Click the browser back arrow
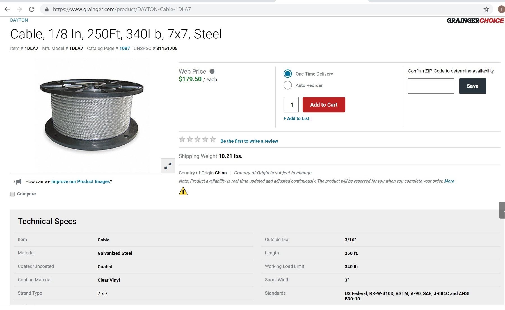505x310 pixels. tap(7, 9)
